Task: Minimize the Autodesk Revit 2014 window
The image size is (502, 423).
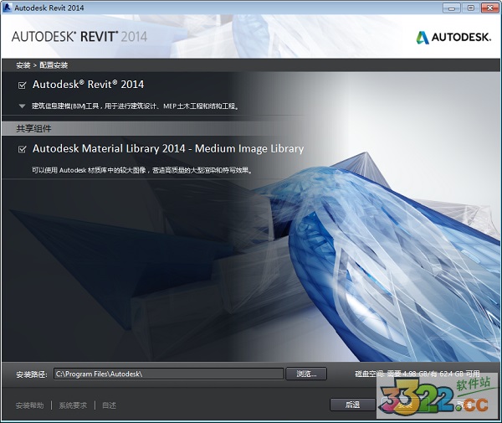Action: coord(452,8)
